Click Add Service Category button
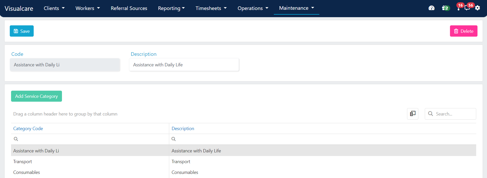The height and width of the screenshot is (178, 487). point(37,96)
